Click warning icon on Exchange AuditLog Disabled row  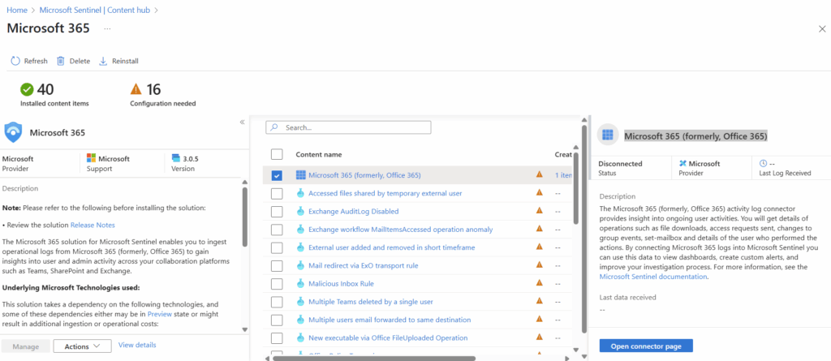click(540, 210)
